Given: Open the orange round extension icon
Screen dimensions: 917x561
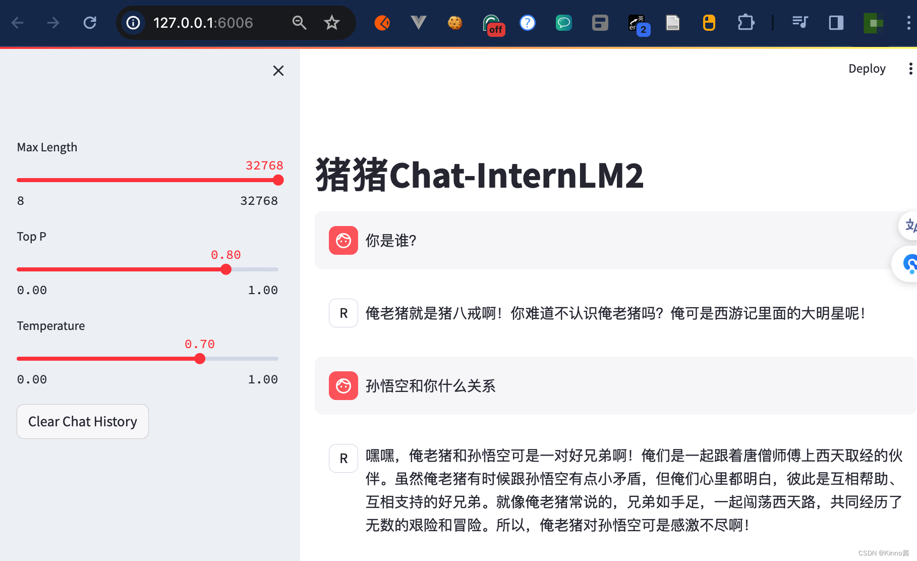Looking at the screenshot, I should click(x=382, y=23).
